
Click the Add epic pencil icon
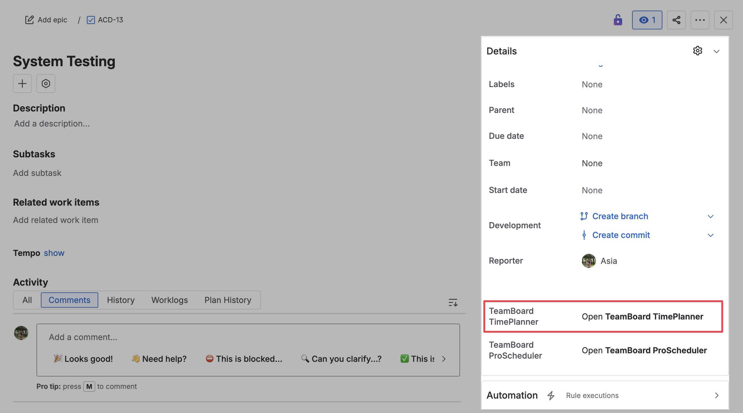(29, 20)
